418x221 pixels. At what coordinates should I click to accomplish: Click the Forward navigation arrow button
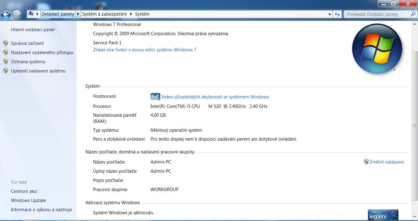click(x=17, y=14)
